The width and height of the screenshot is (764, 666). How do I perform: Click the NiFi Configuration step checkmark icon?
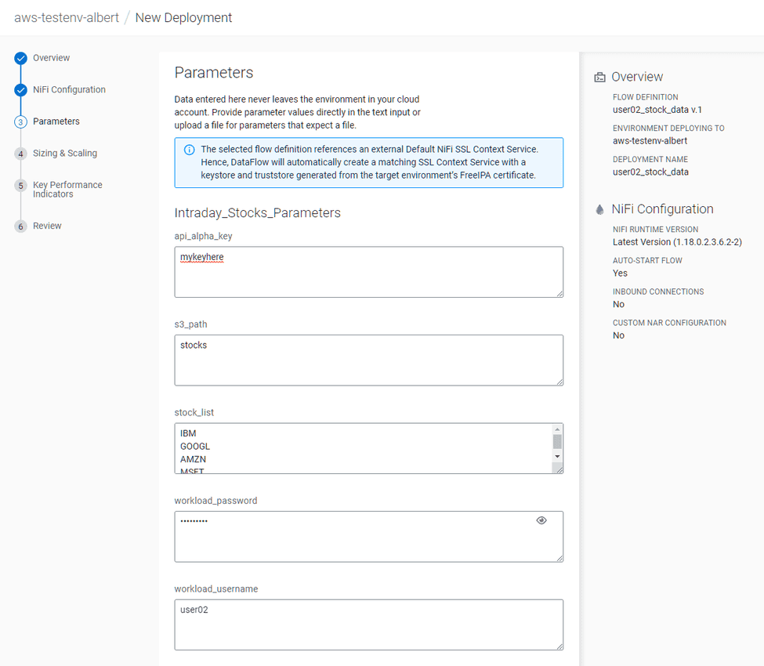20,89
